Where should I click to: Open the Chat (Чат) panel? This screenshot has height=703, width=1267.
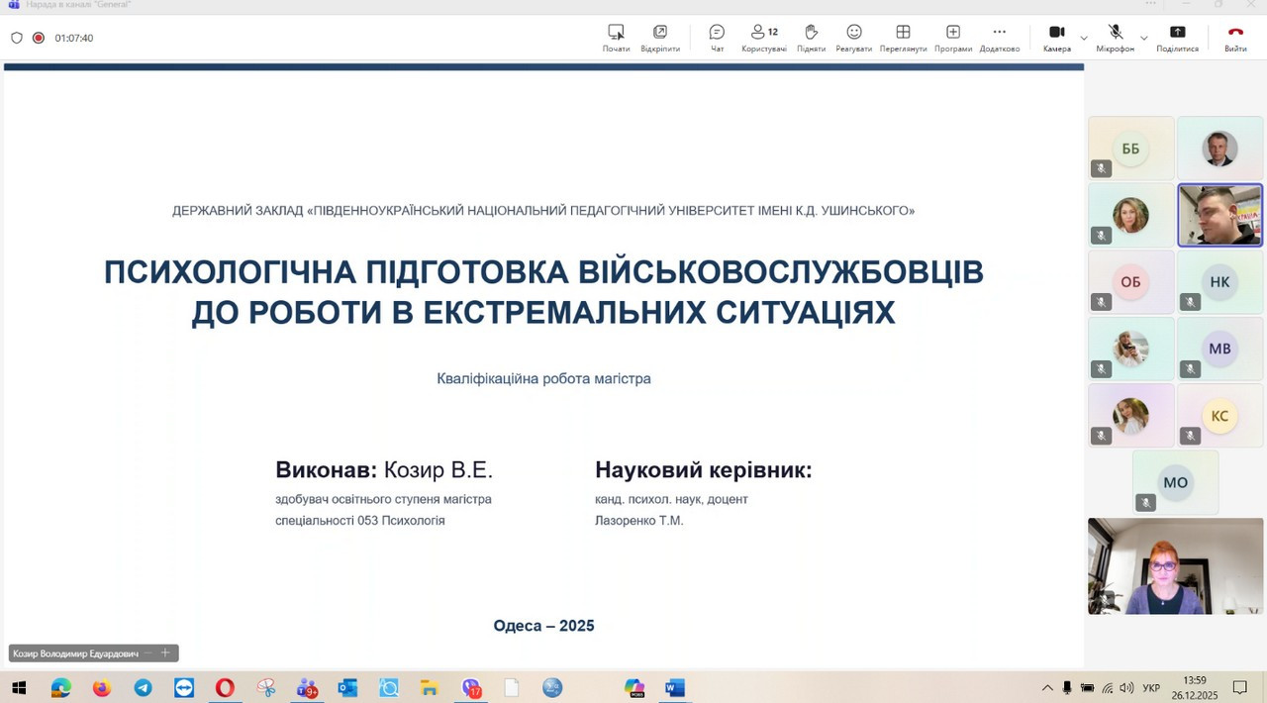coord(717,38)
